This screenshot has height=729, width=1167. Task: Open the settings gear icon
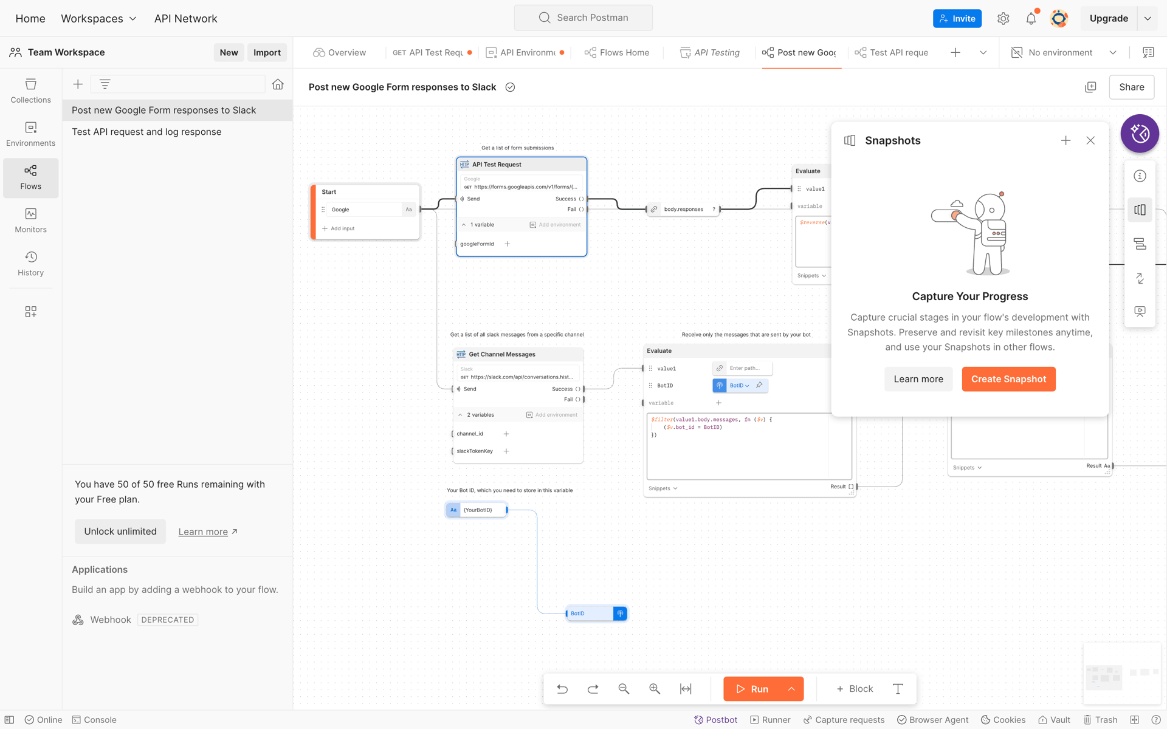(1003, 18)
